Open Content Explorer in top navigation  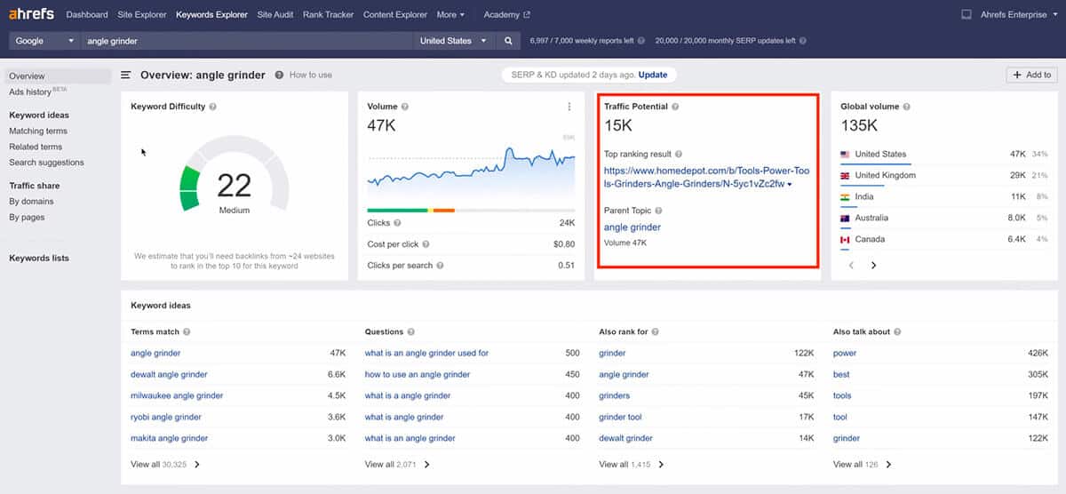coord(395,14)
